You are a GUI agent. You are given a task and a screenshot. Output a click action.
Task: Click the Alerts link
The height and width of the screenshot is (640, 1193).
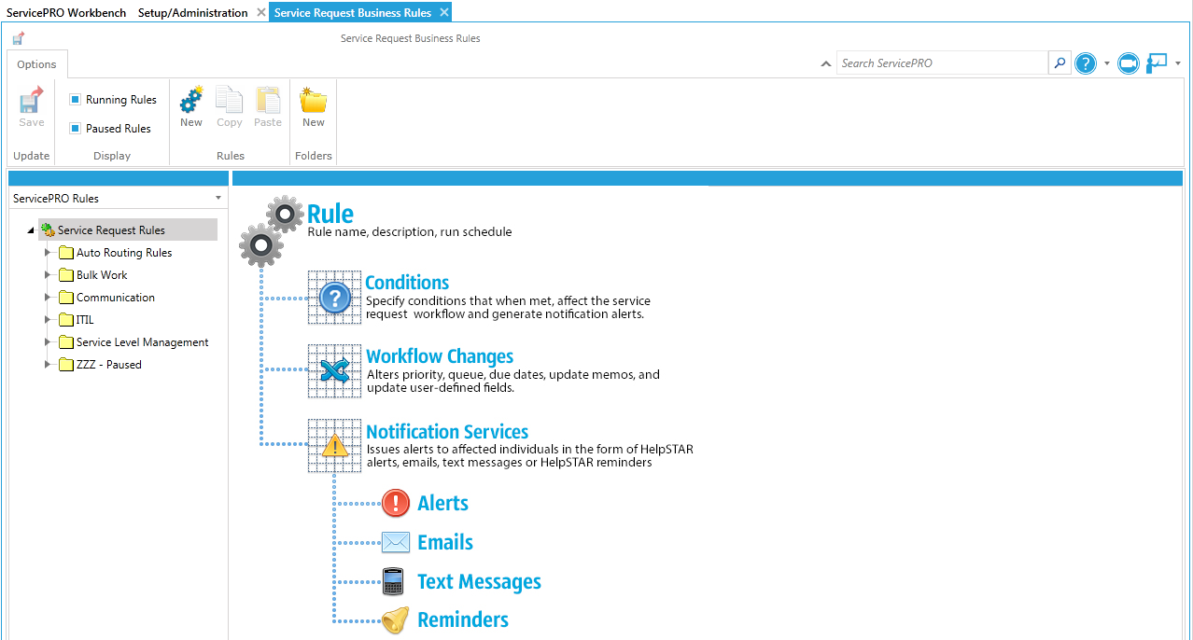[x=443, y=503]
